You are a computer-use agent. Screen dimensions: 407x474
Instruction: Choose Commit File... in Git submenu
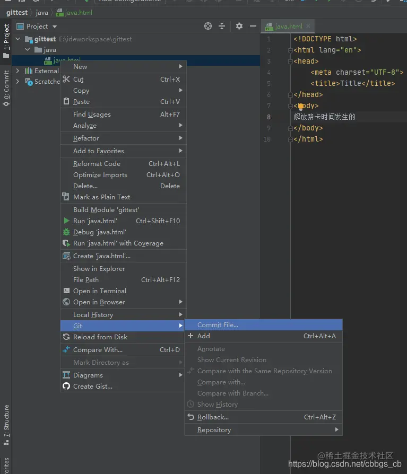click(x=264, y=324)
